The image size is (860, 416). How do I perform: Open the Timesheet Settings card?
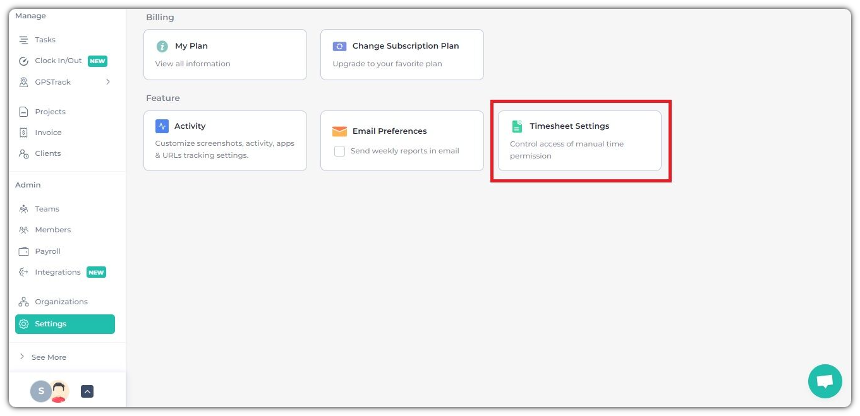click(x=579, y=141)
